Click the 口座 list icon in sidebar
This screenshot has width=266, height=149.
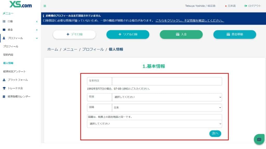pos(4,21)
